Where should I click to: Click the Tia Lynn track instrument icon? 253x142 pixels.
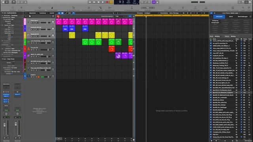coord(28,49)
